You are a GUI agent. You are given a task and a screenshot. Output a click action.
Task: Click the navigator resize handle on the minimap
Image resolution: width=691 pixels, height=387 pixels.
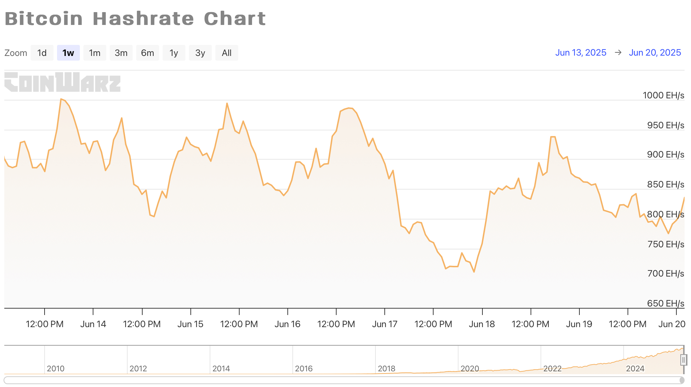click(x=684, y=360)
